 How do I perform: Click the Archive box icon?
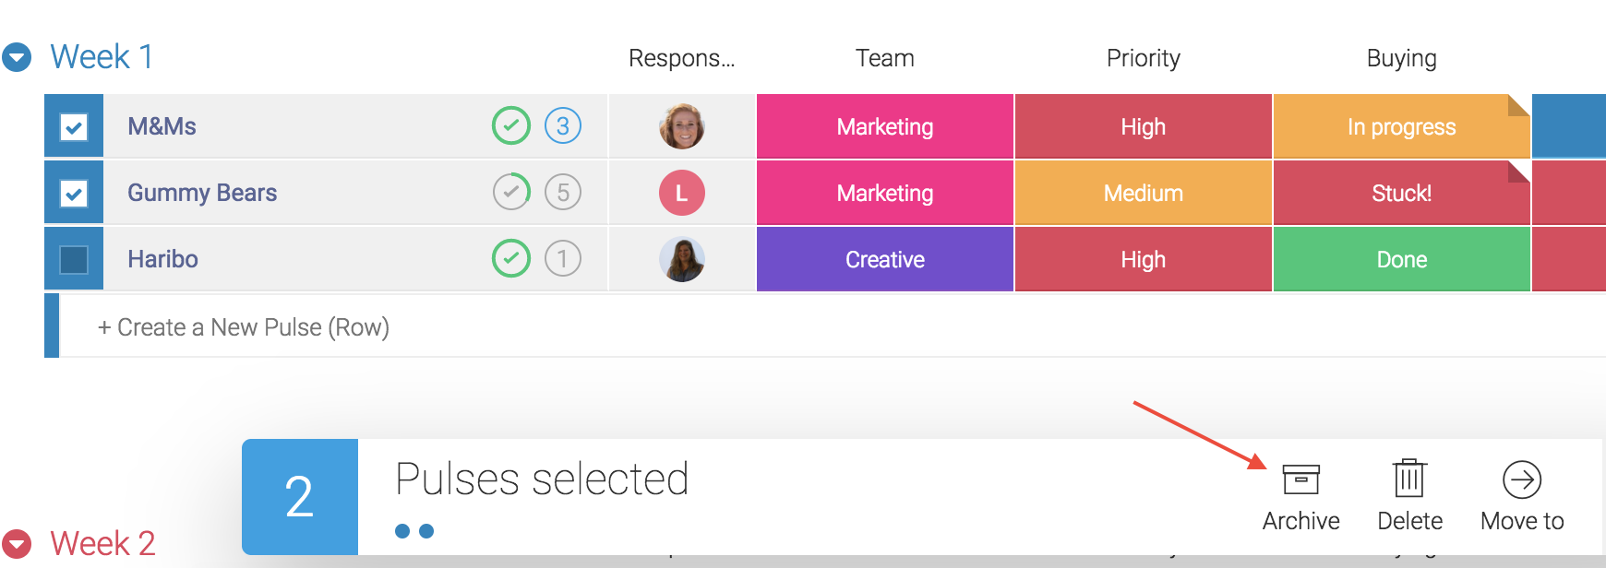point(1300,479)
